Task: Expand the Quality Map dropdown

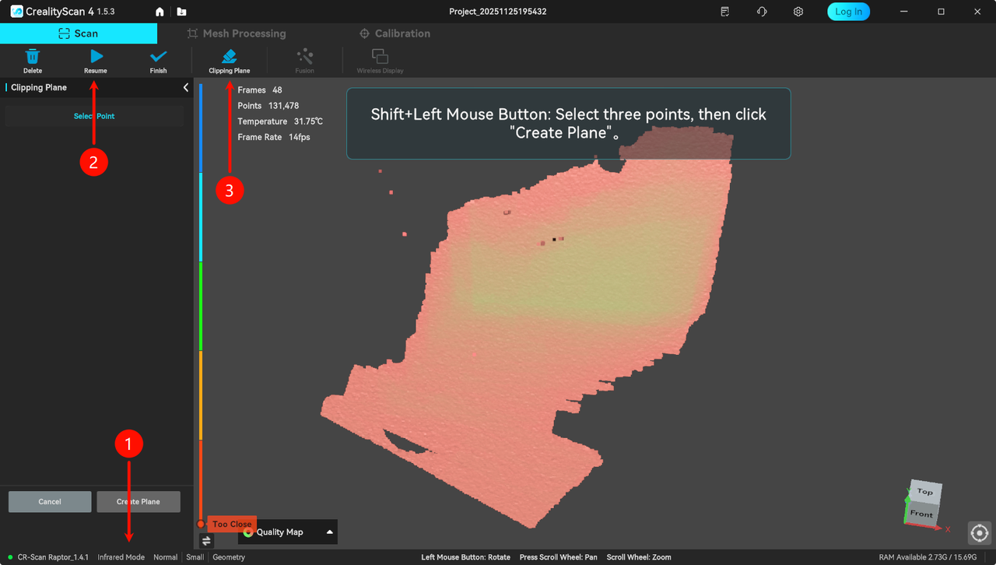Action: pyautogui.click(x=330, y=532)
